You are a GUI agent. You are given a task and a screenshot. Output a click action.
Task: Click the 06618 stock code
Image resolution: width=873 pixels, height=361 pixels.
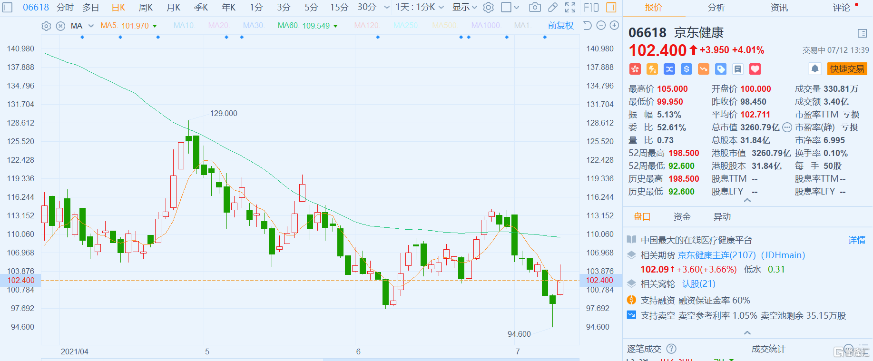pos(36,8)
